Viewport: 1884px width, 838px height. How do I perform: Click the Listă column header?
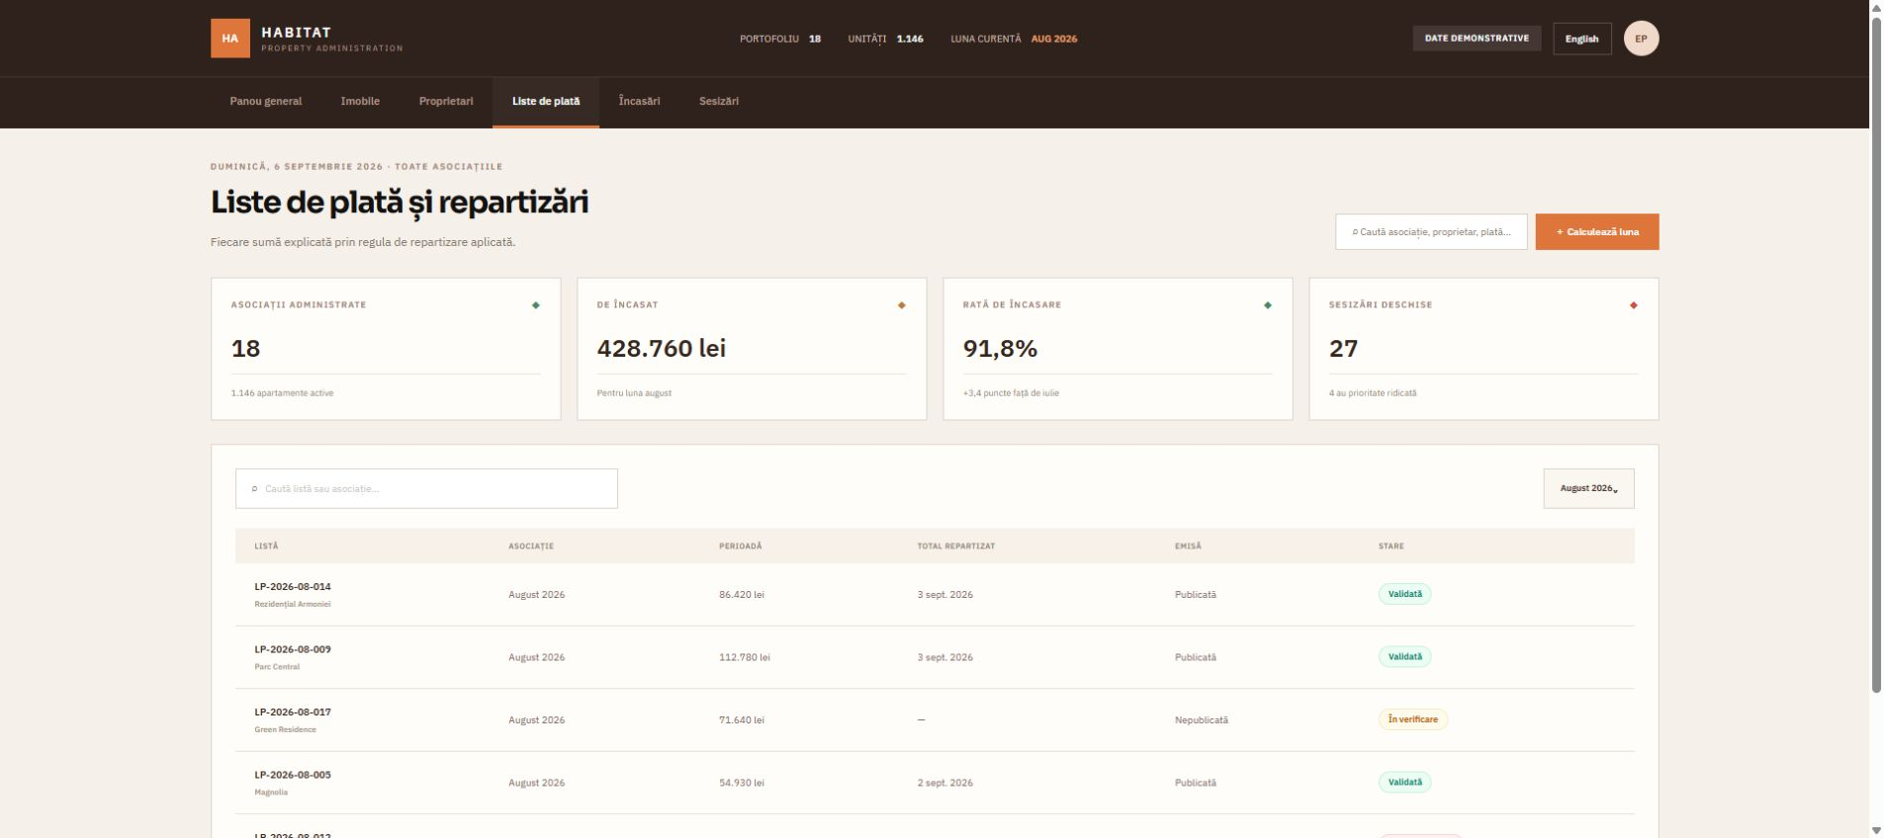pyautogui.click(x=266, y=545)
